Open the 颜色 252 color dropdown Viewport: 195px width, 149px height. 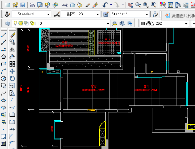point(164,23)
